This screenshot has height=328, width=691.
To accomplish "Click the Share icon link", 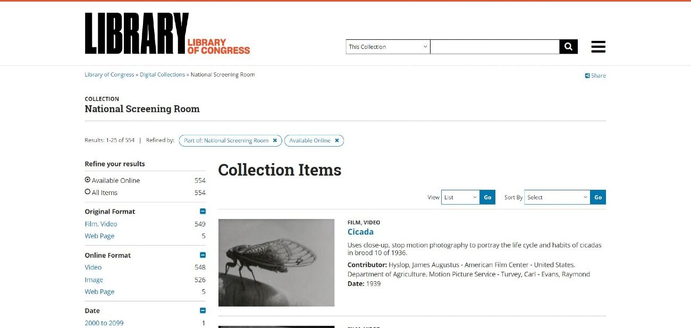I will (595, 75).
